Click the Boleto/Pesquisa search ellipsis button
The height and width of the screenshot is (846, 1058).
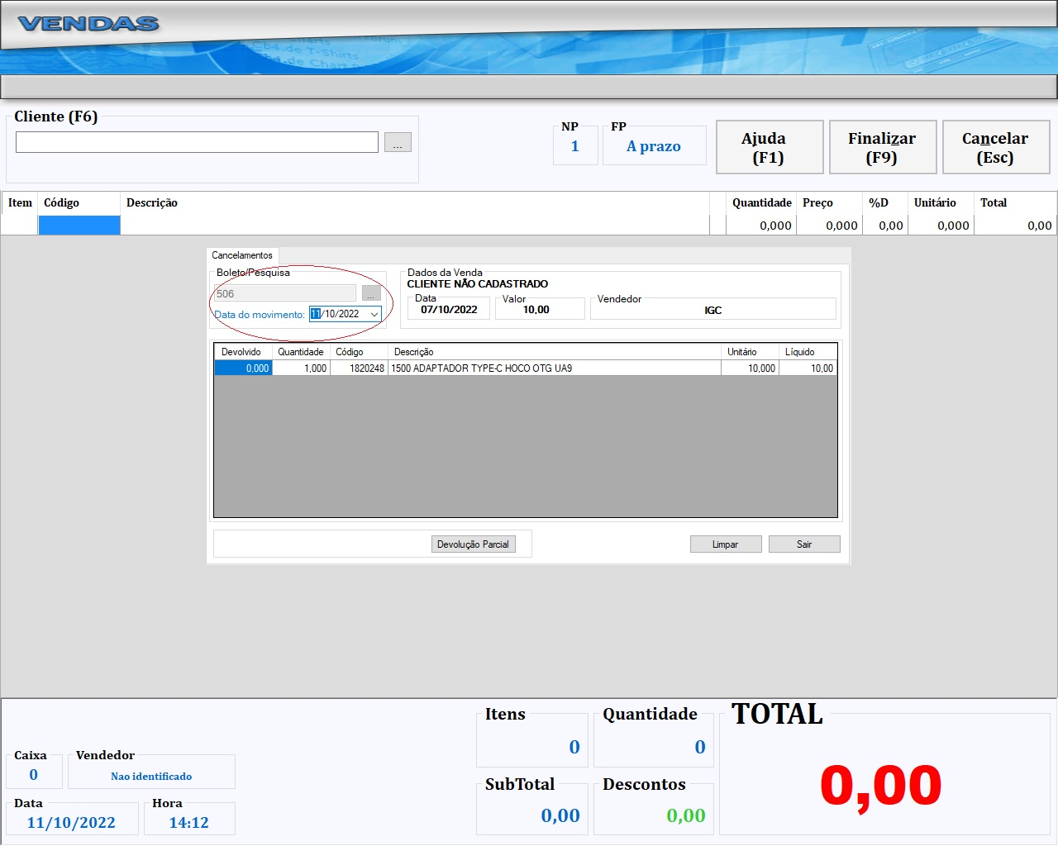(x=371, y=294)
